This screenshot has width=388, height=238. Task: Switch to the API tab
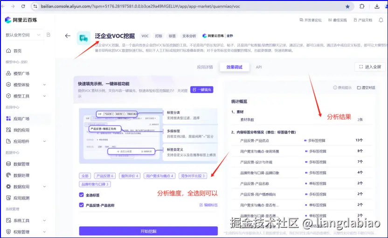[x=259, y=67]
